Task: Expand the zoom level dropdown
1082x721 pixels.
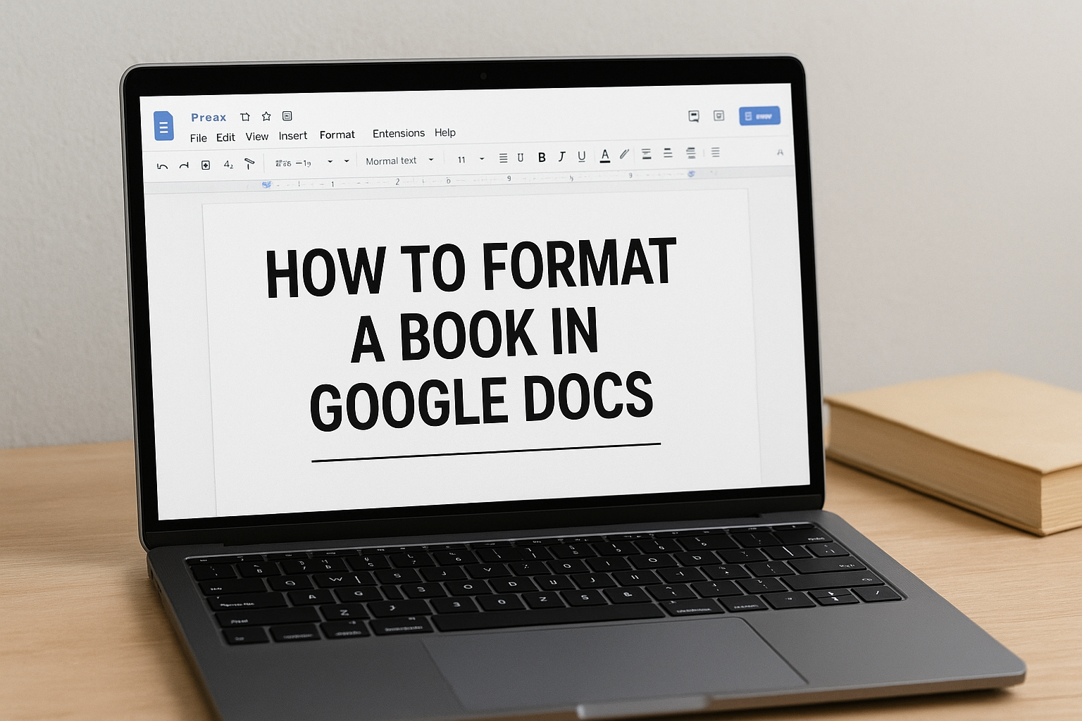Action: point(330,161)
